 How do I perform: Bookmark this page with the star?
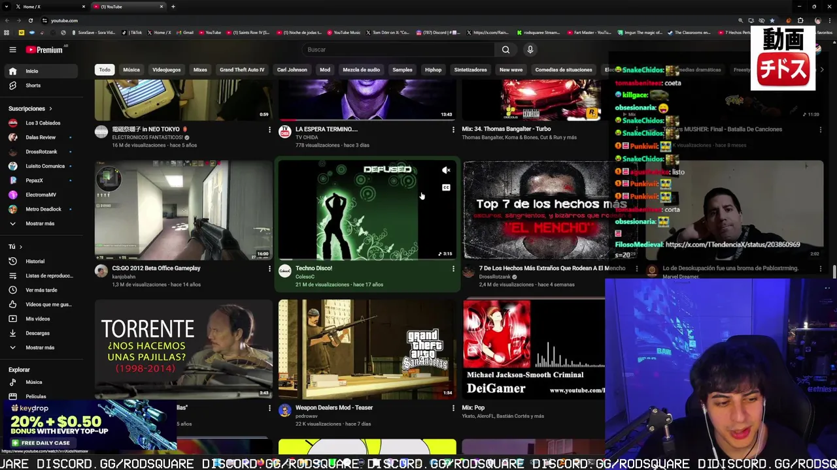point(772,20)
